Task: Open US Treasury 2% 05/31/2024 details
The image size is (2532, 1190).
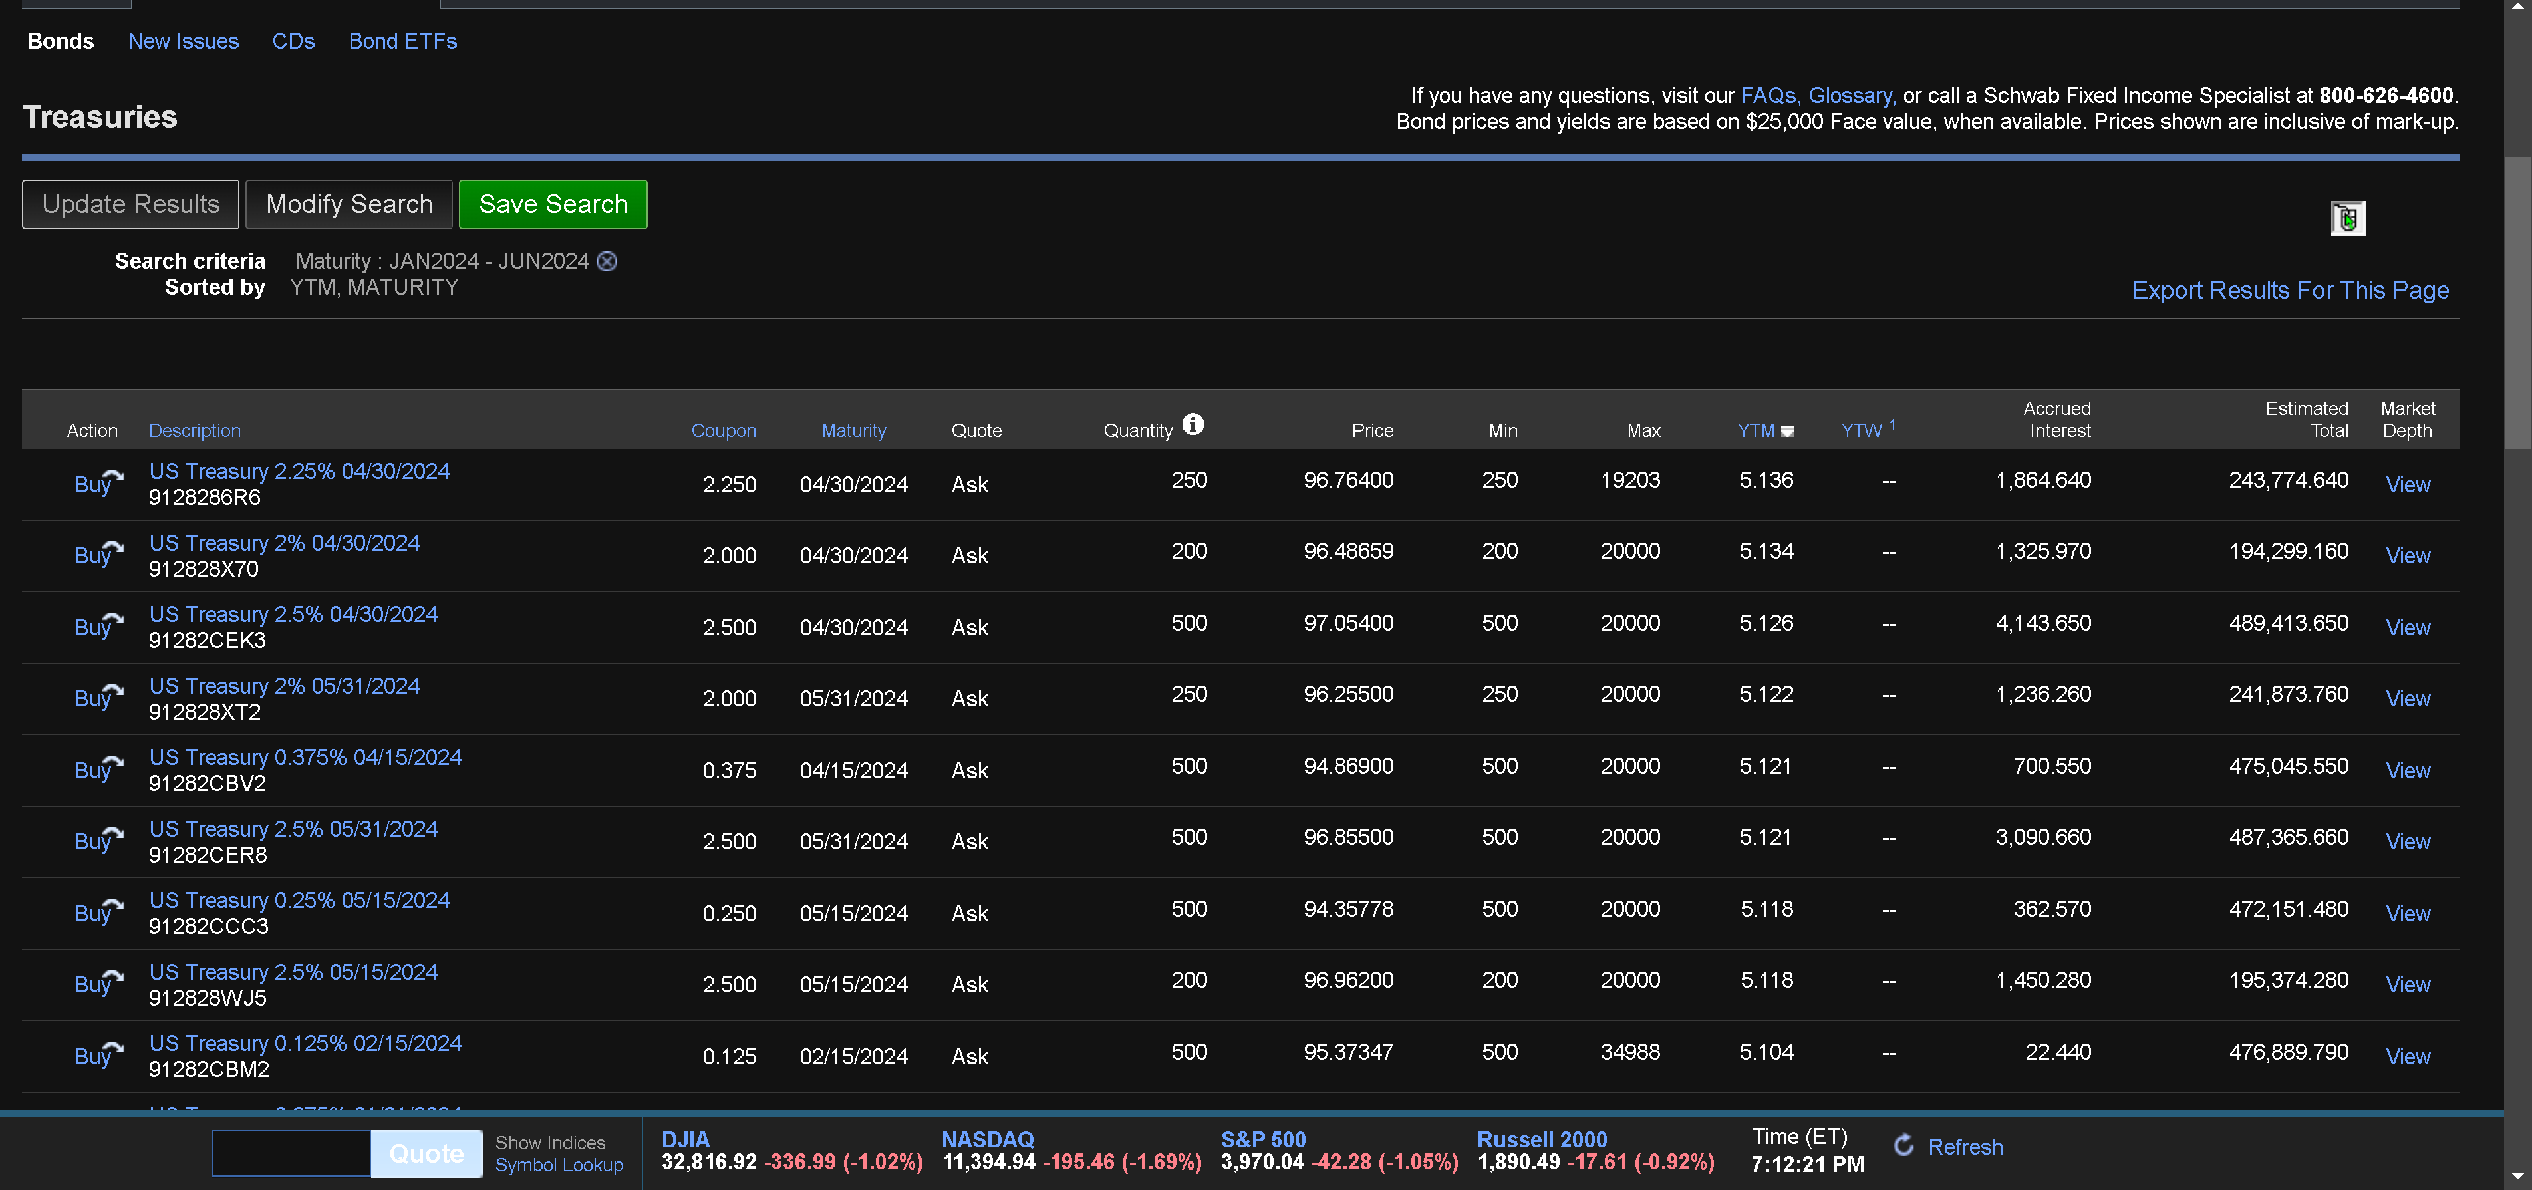Action: (x=284, y=686)
